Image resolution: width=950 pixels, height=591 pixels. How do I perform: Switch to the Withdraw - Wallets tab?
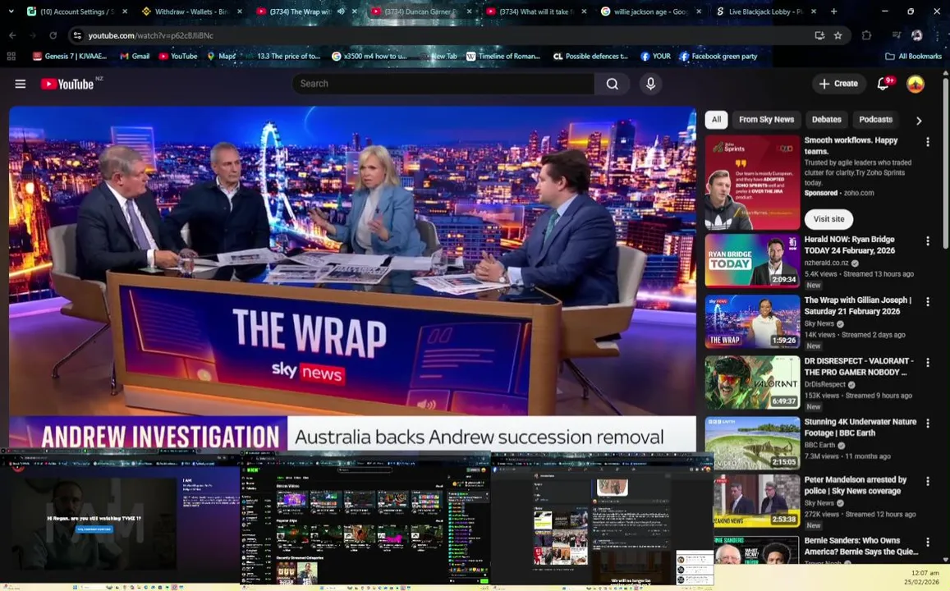click(x=190, y=11)
